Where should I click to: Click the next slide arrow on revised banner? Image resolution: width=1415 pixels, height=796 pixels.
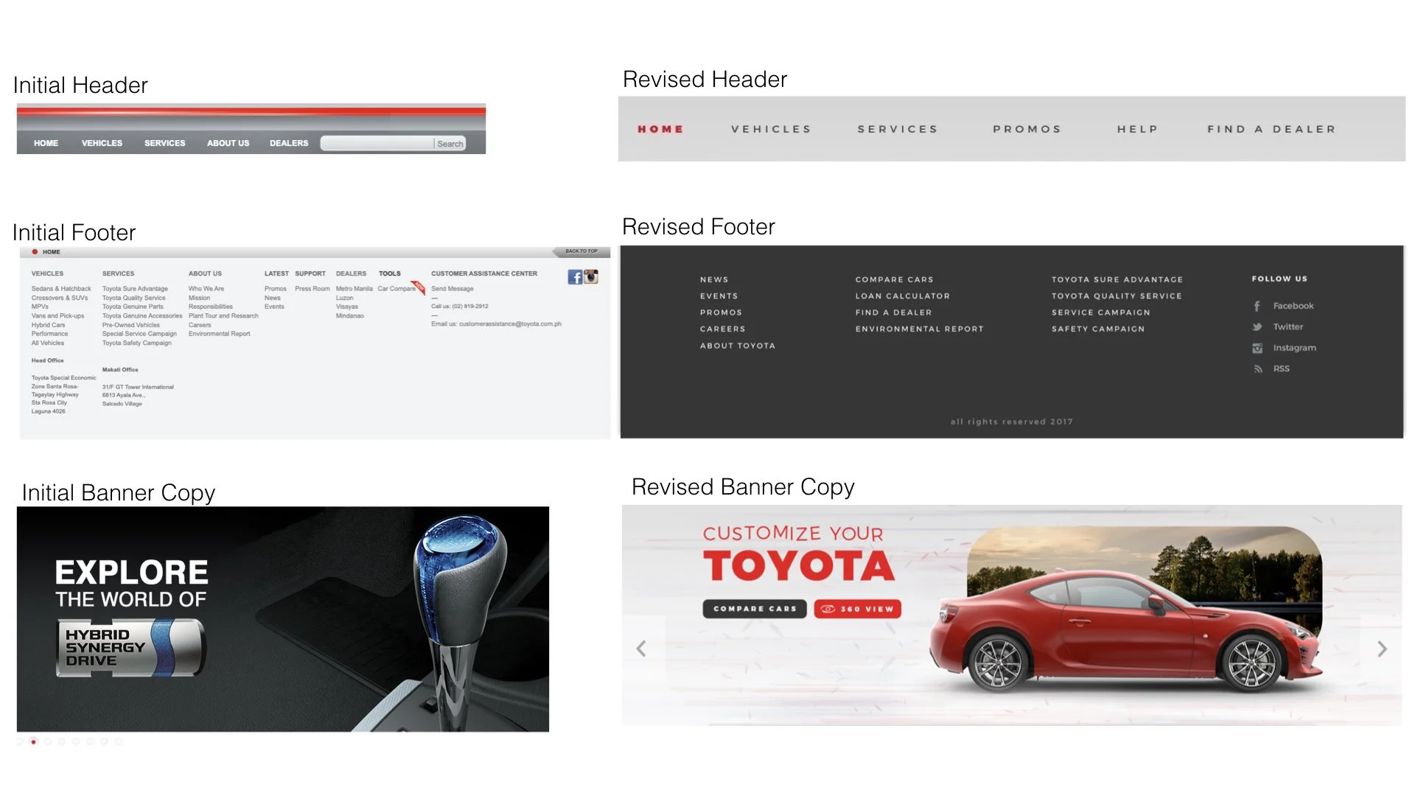coord(1382,649)
